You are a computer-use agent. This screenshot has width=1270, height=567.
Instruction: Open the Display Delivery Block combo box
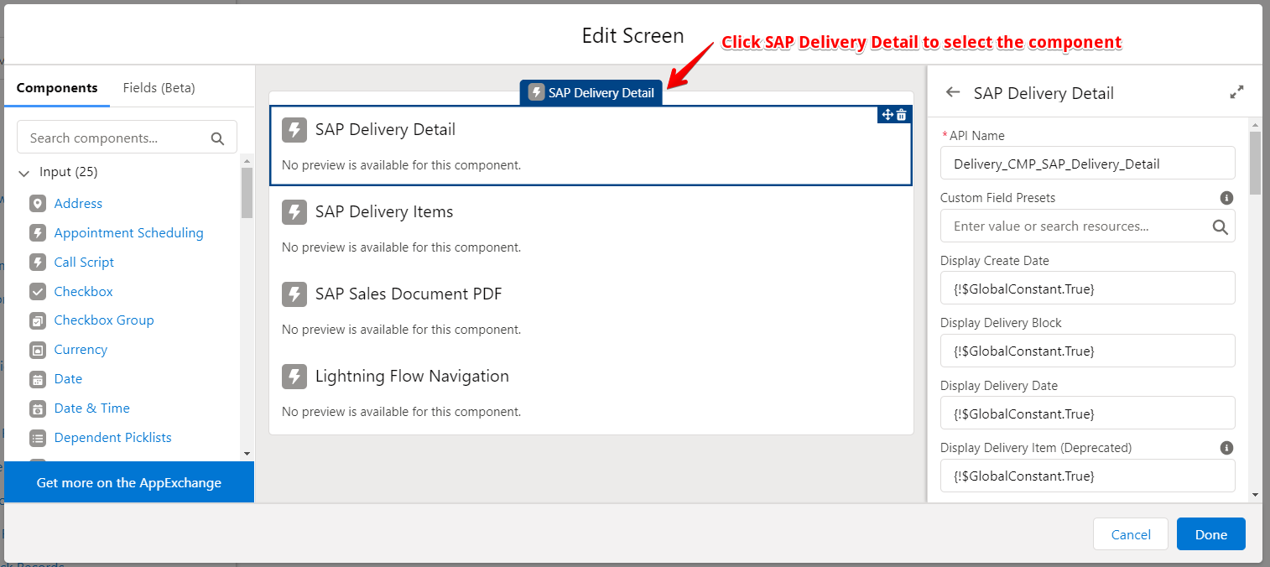coord(1088,351)
